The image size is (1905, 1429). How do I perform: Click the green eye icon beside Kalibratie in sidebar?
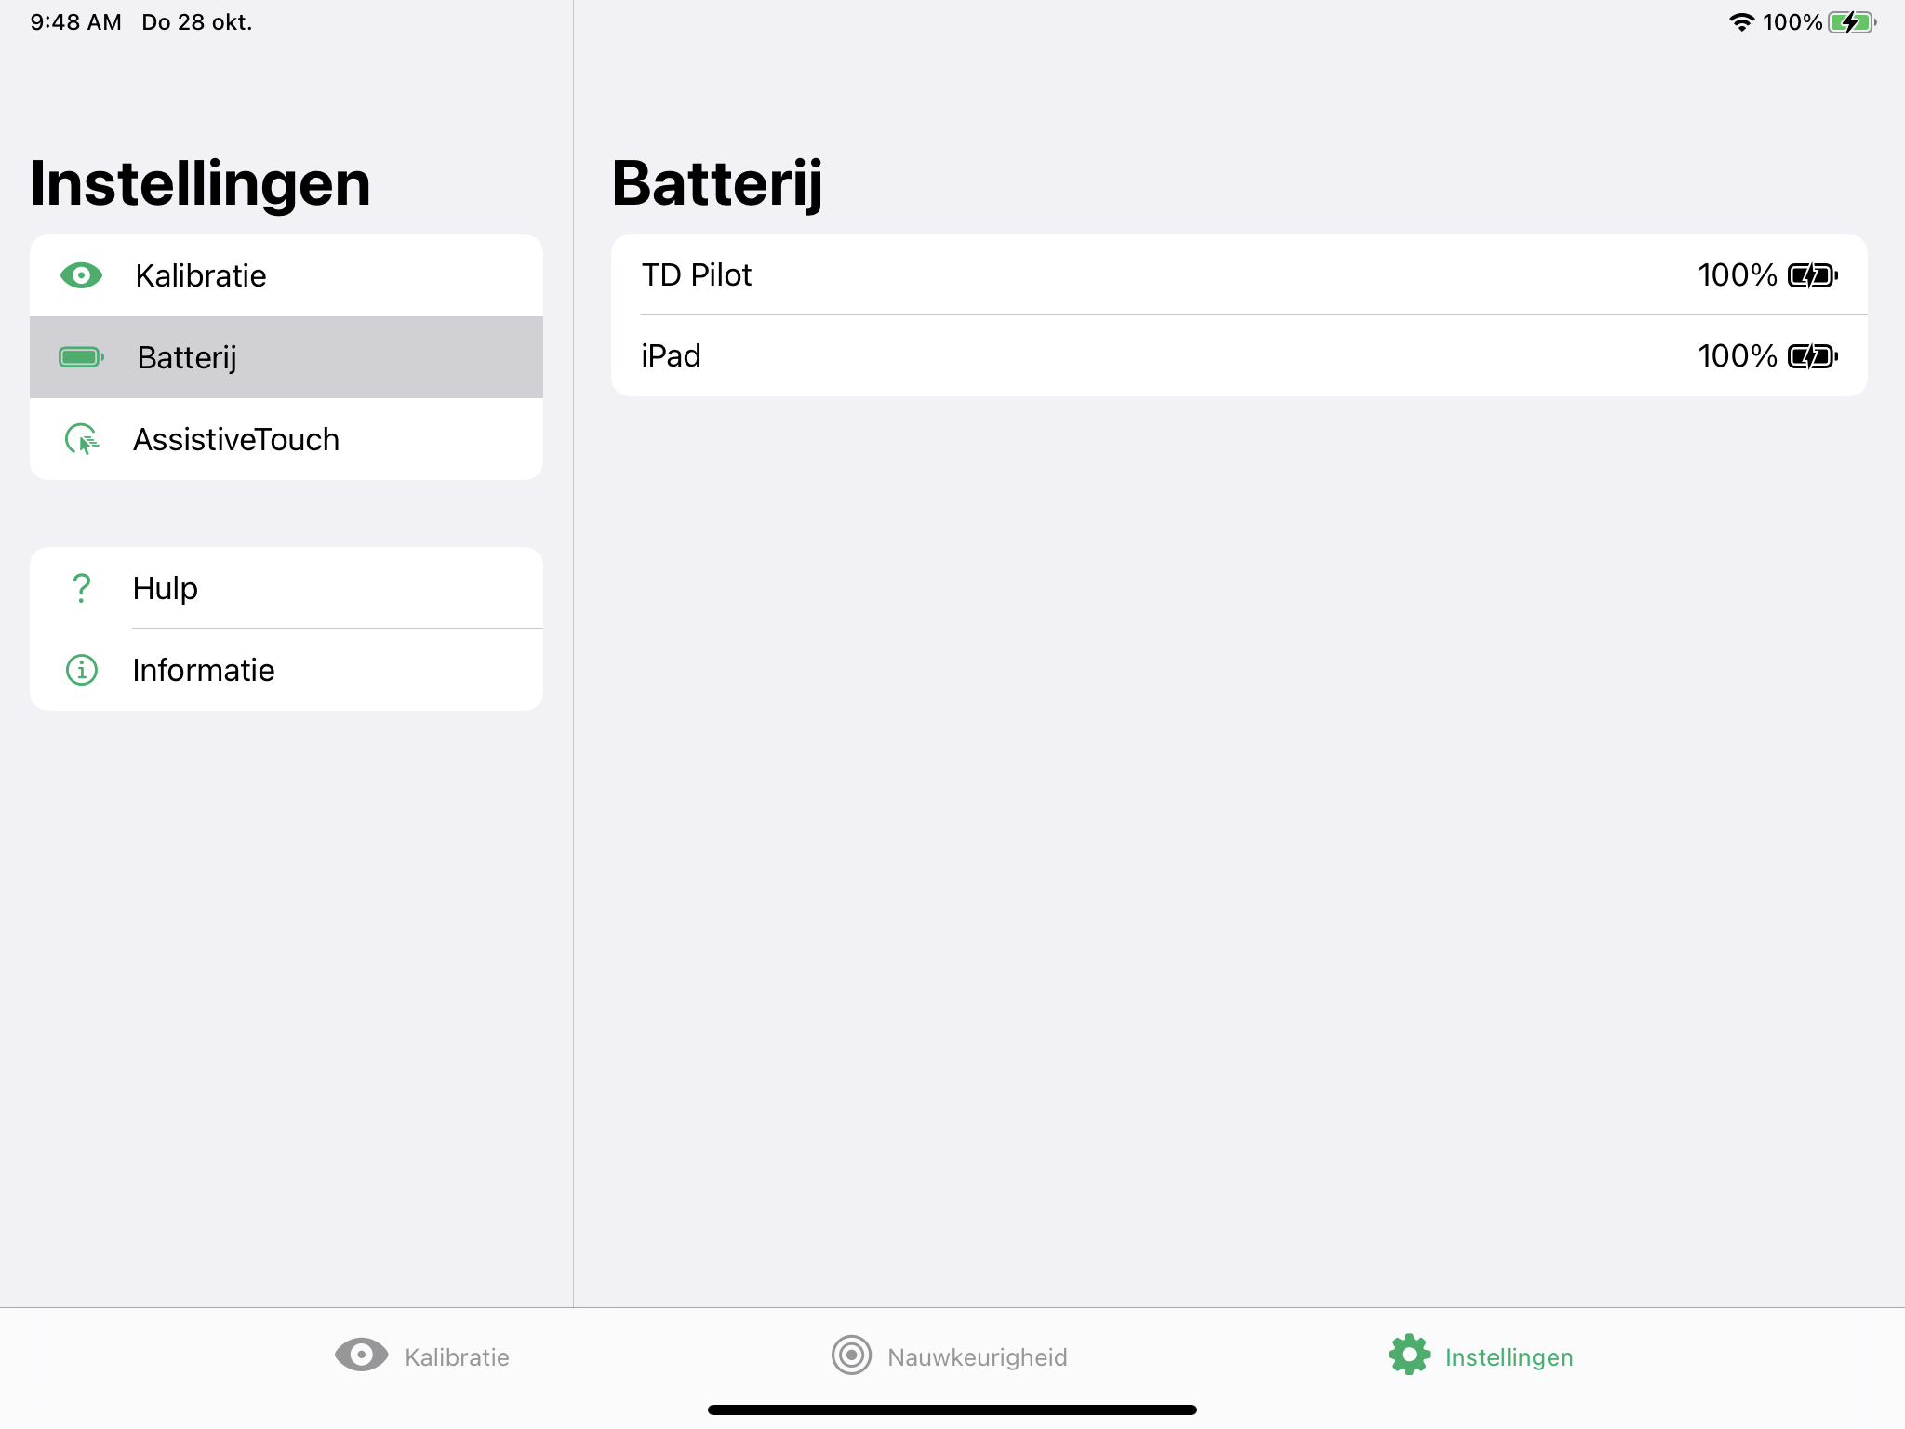pos(82,275)
